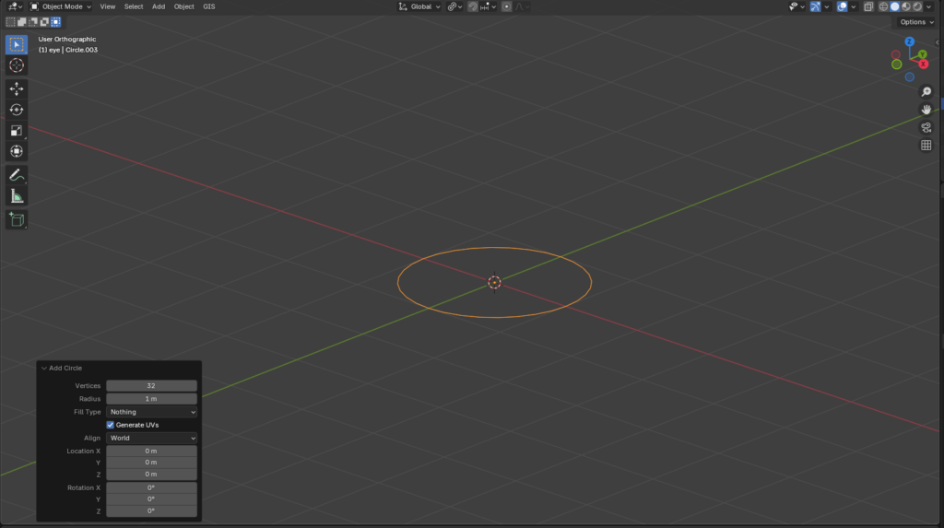Viewport: 944px width, 528px height.
Task: Switch to solid viewport shading
Action: (x=894, y=6)
